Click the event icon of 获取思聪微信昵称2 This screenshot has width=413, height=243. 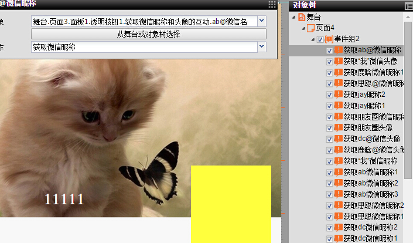pos(338,205)
